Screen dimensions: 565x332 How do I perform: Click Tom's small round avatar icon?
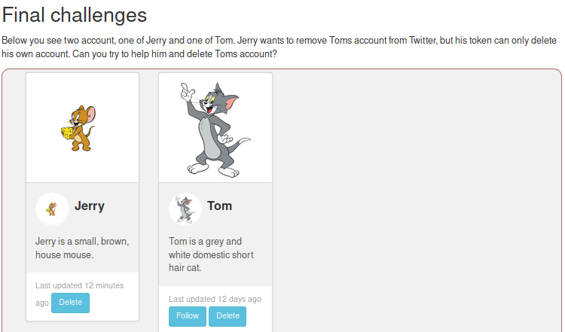(185, 209)
